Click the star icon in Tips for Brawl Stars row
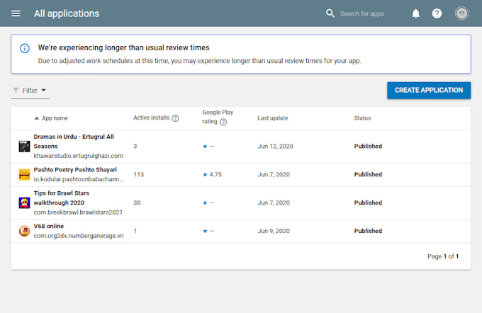Image resolution: width=482 pixels, height=313 pixels. click(205, 203)
